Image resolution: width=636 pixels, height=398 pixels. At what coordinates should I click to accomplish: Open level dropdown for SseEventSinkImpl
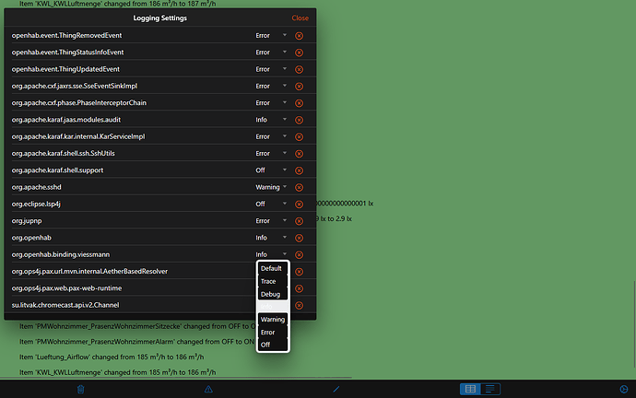pyautogui.click(x=271, y=86)
